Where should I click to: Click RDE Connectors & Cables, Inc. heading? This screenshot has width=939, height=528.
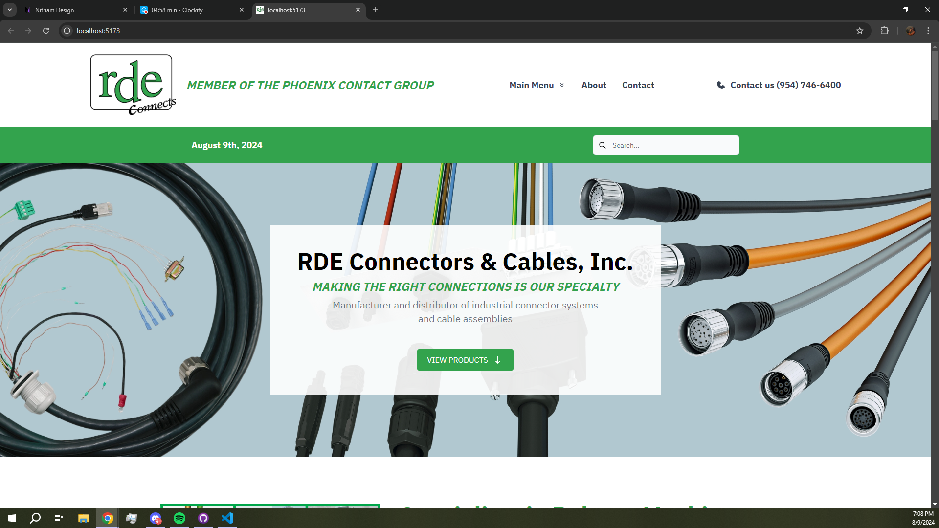pos(465,262)
